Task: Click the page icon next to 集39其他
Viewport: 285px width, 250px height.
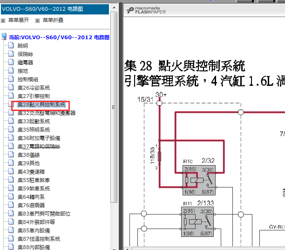Action: click(11, 163)
